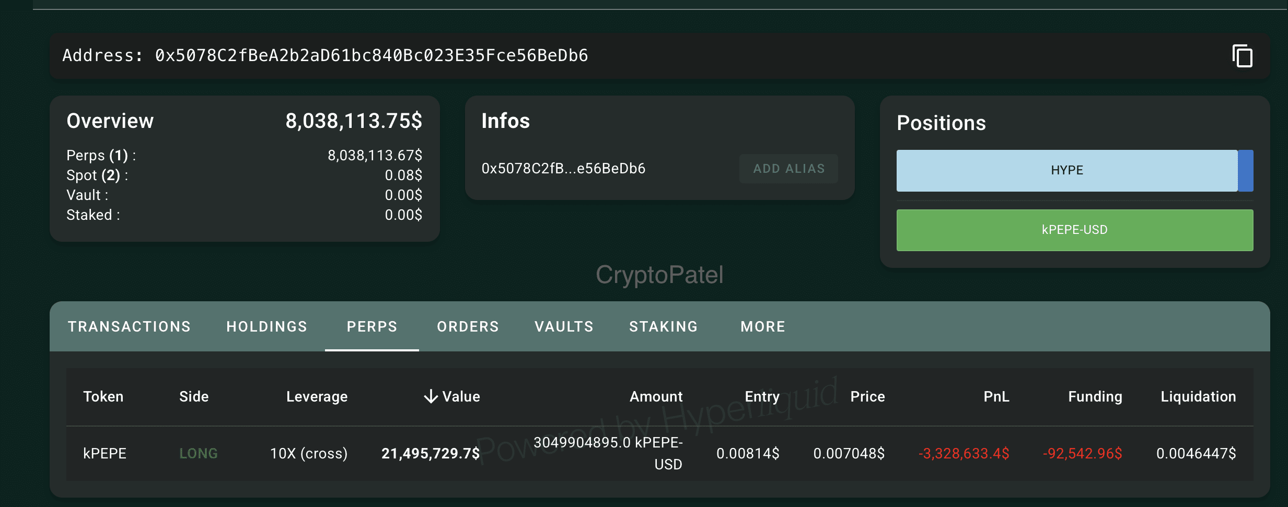Select the kPEPE-USD position bar
1288x507 pixels.
pos(1075,230)
